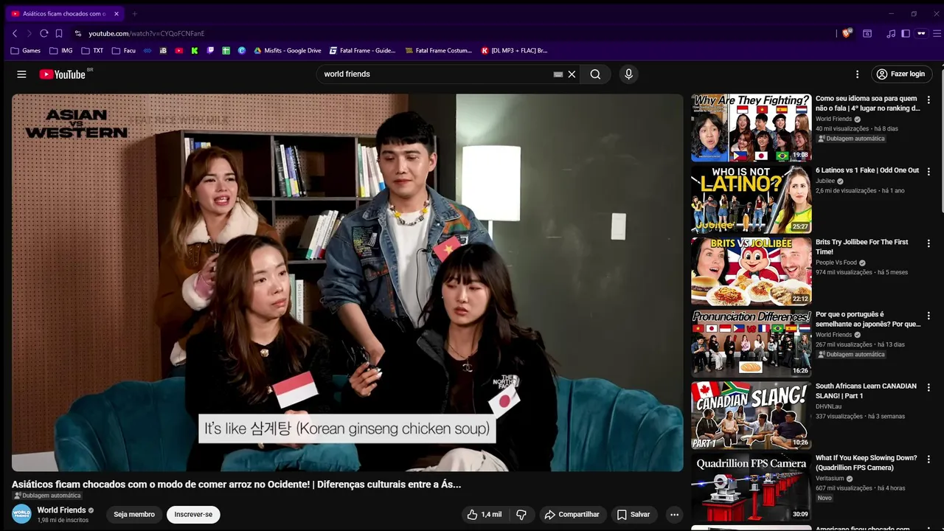The height and width of the screenshot is (531, 944).
Task: Open the browser main menu icon
Action: coord(937,33)
